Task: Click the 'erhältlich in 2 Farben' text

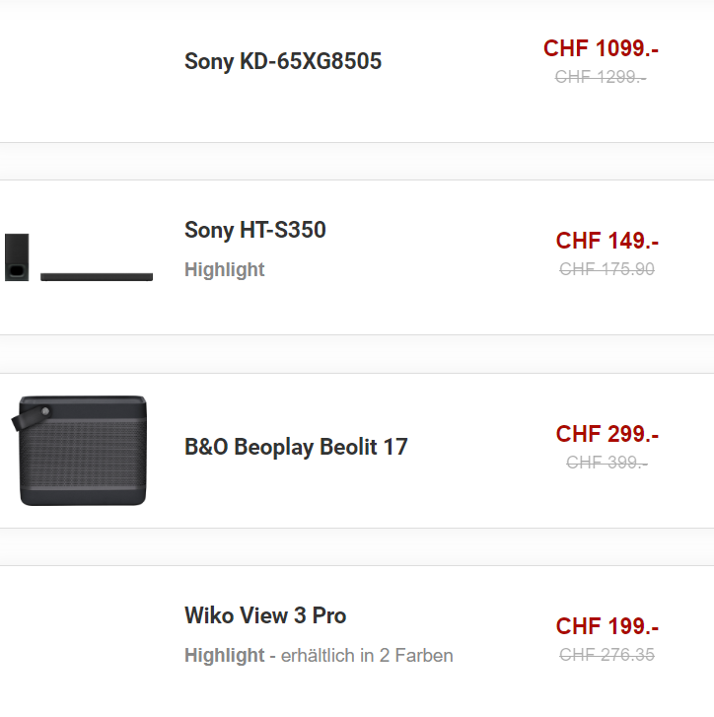Action: (367, 655)
